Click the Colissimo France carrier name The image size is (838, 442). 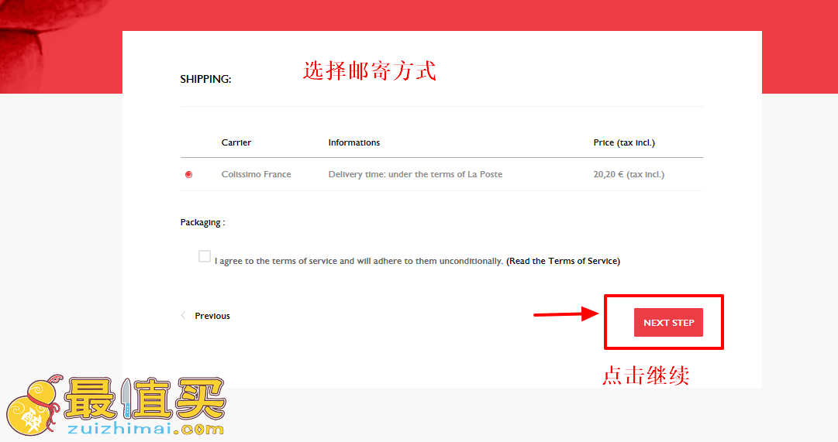click(x=256, y=175)
